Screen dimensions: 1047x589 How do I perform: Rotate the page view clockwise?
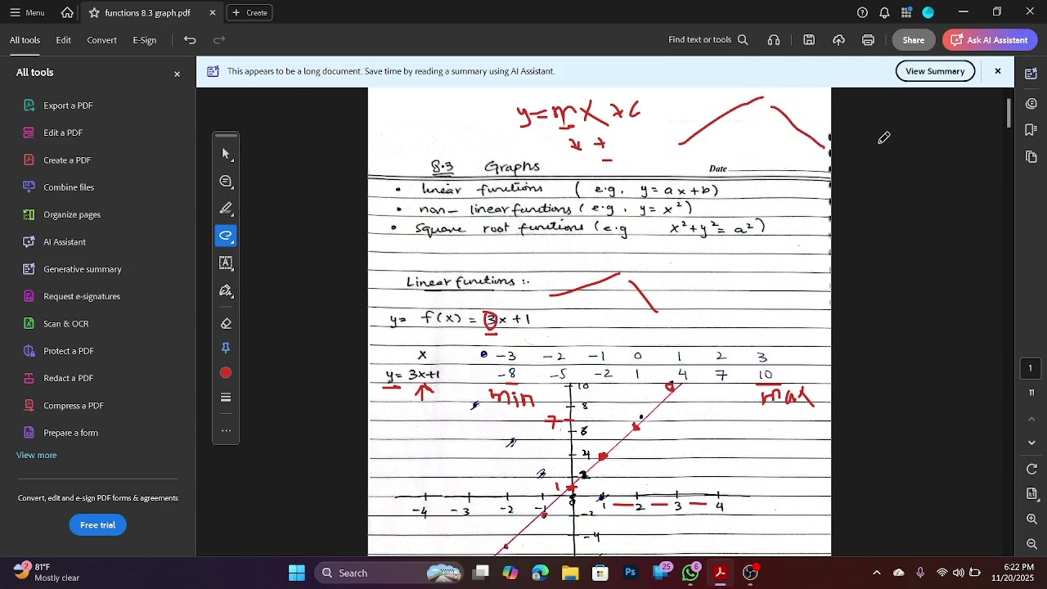tap(1031, 469)
